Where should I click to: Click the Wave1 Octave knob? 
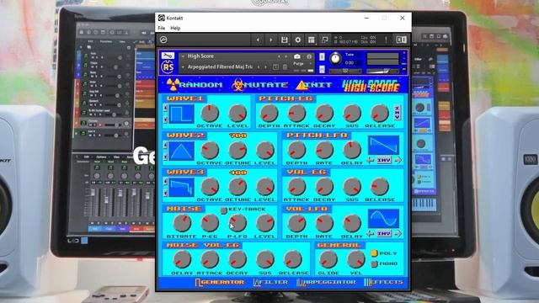[210, 114]
